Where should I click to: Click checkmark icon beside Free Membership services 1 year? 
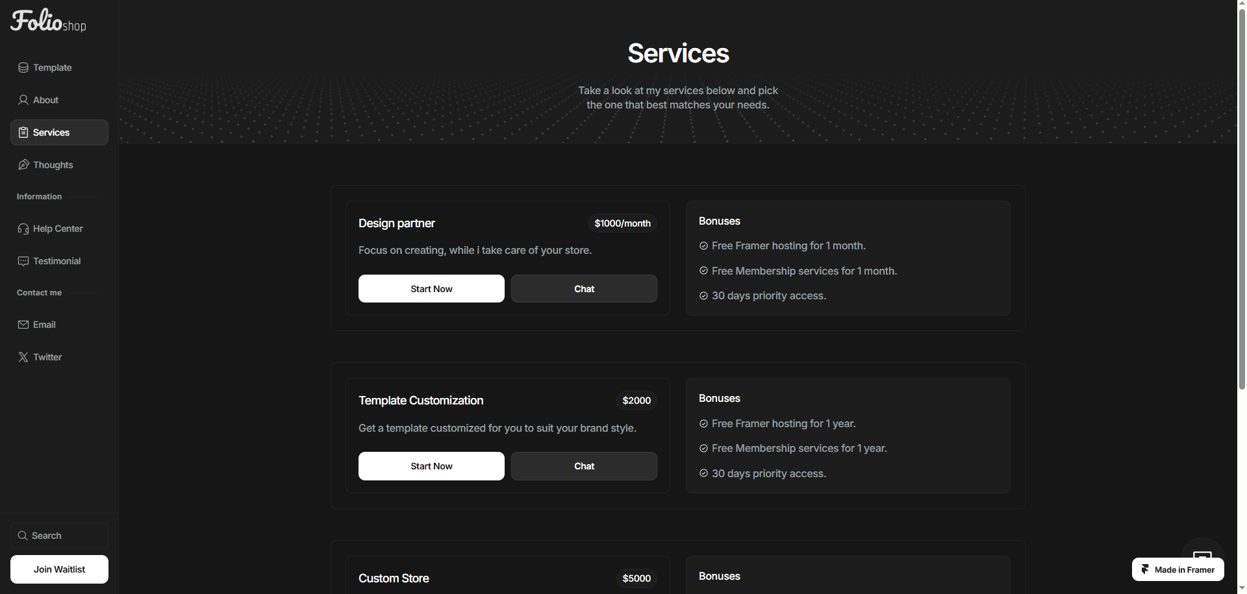(703, 449)
